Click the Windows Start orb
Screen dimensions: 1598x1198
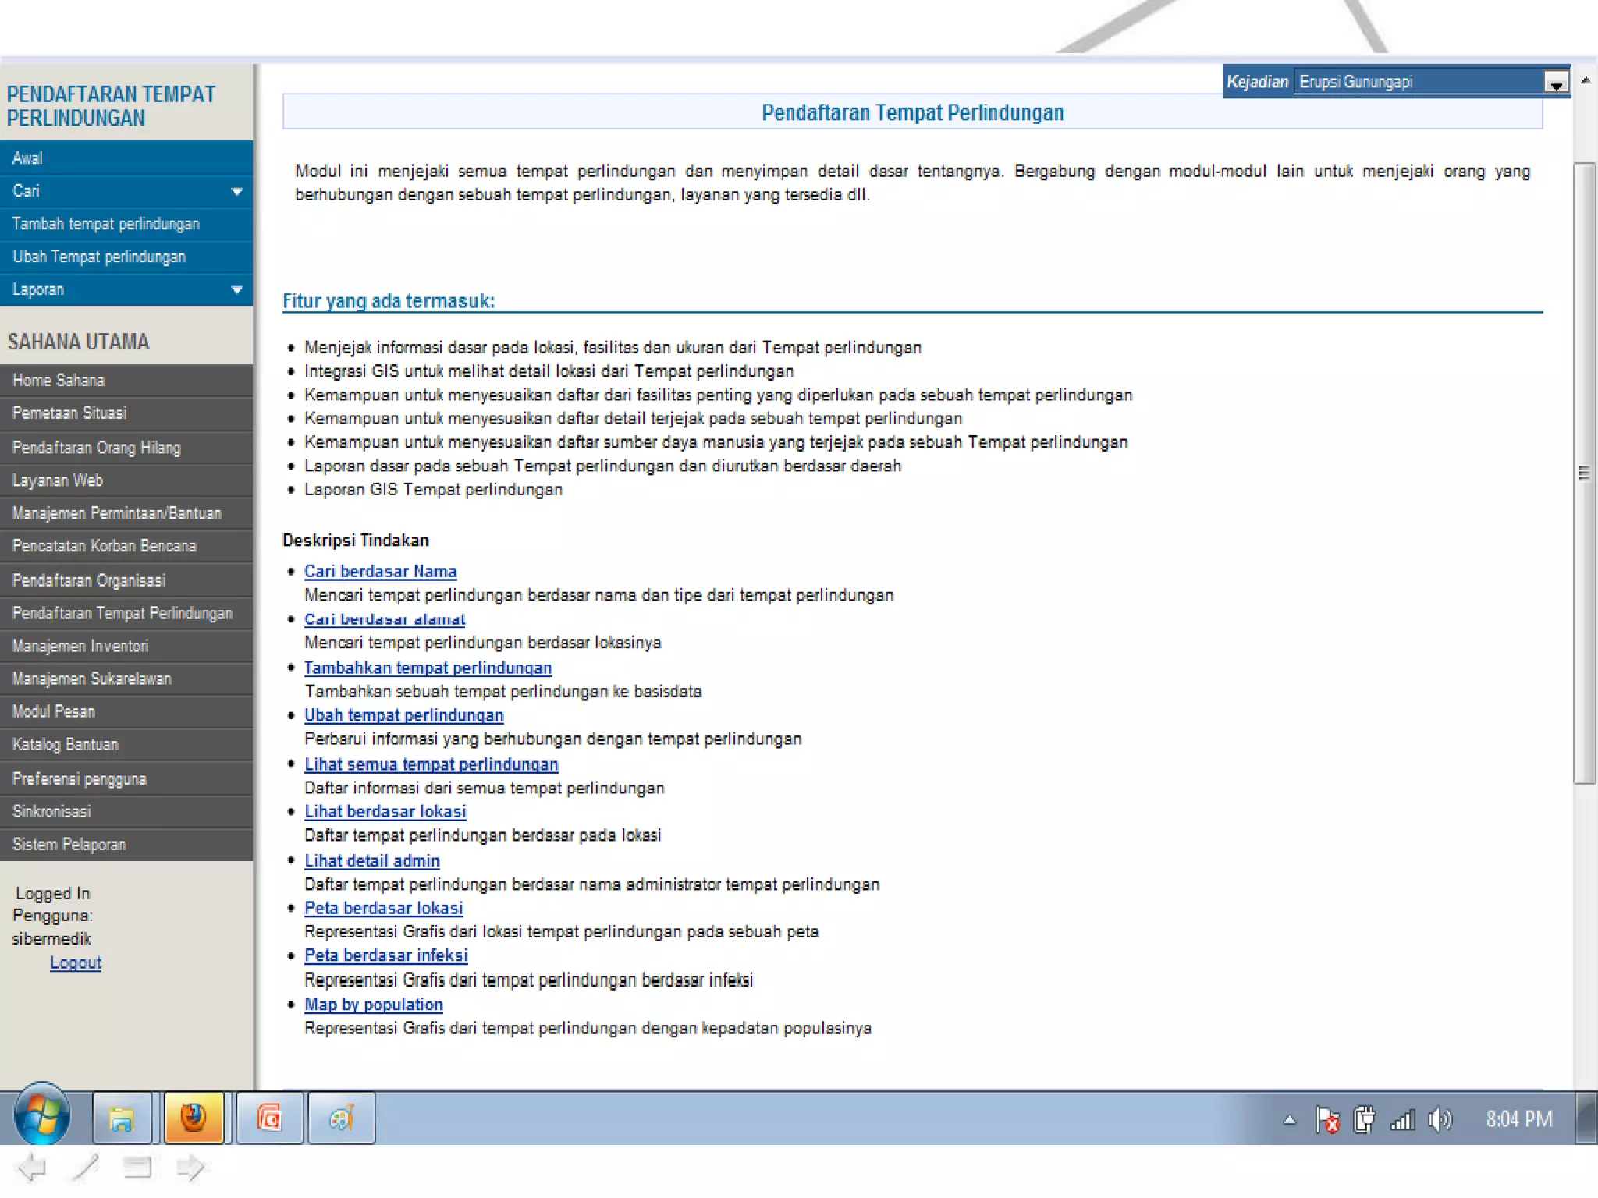pos(42,1117)
